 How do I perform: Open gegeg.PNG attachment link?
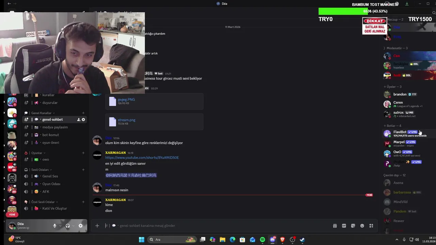tap(126, 99)
